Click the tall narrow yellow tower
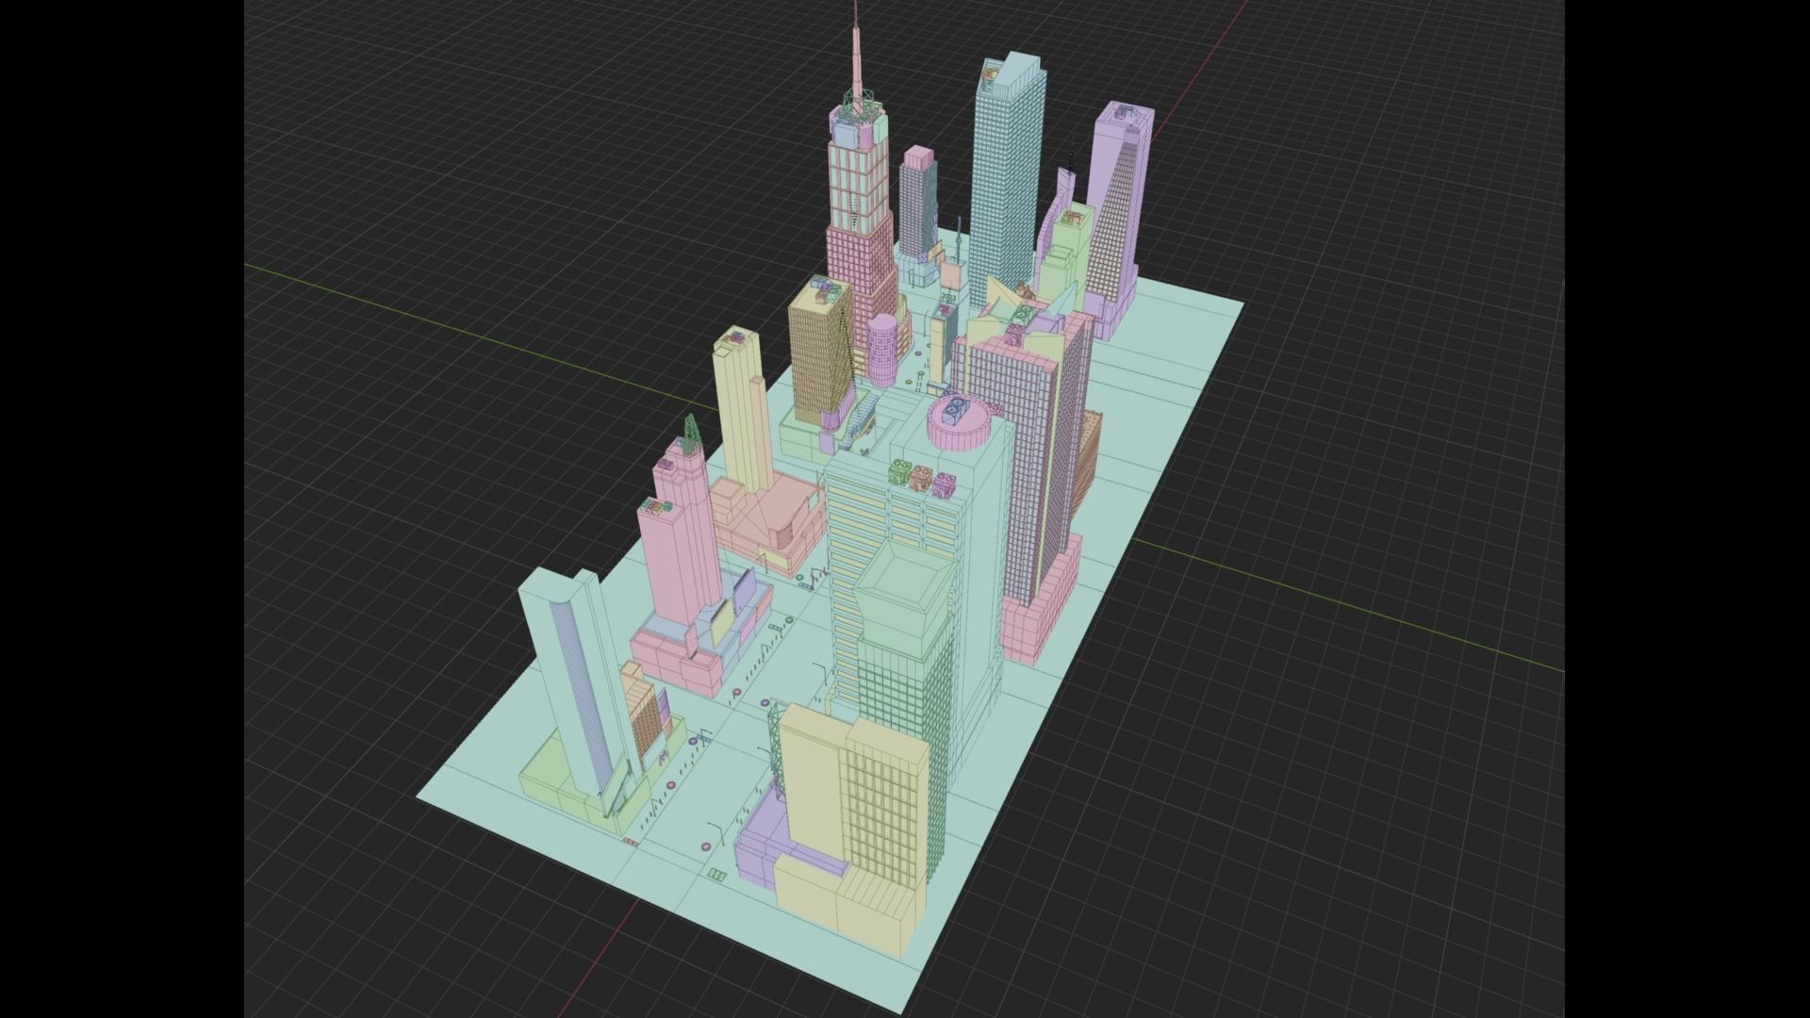The height and width of the screenshot is (1018, 1810). 738,405
